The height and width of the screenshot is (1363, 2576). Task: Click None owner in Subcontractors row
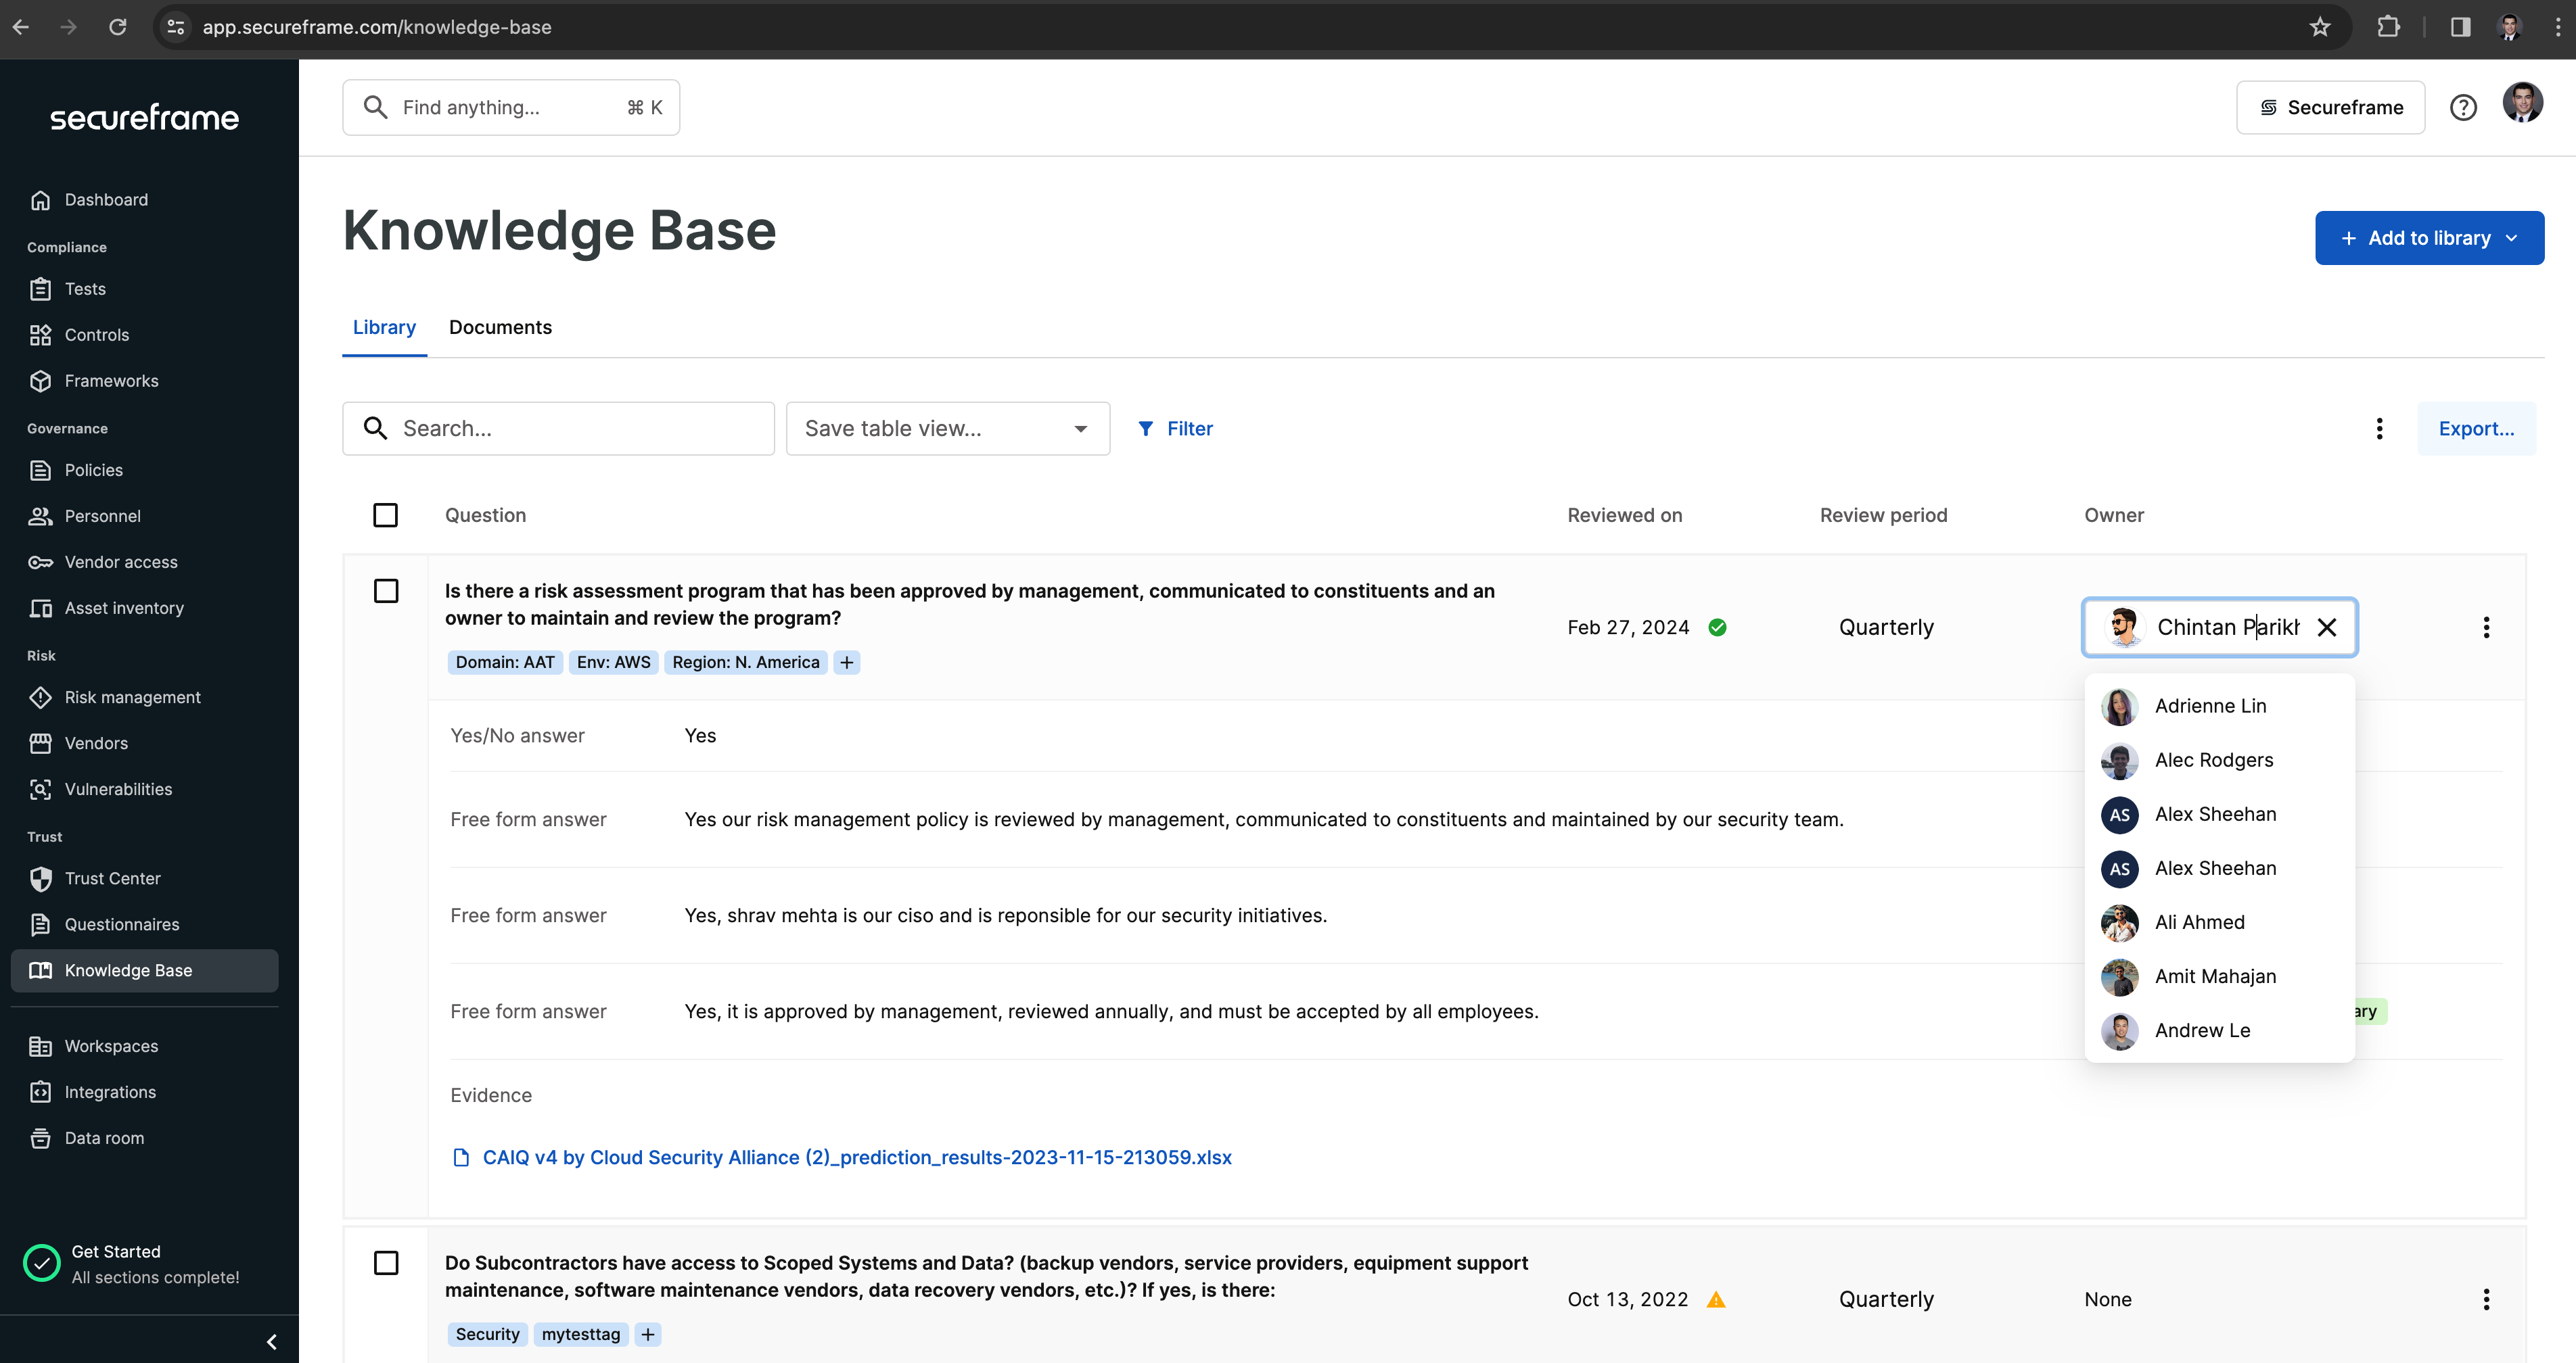[2108, 1299]
